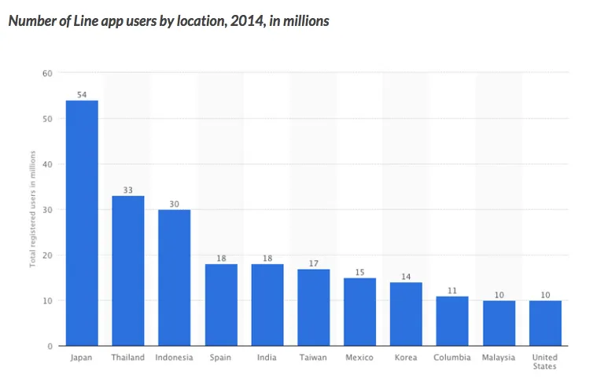The height and width of the screenshot is (386, 597).
Task: Click the Korea bar
Action: [406, 314]
